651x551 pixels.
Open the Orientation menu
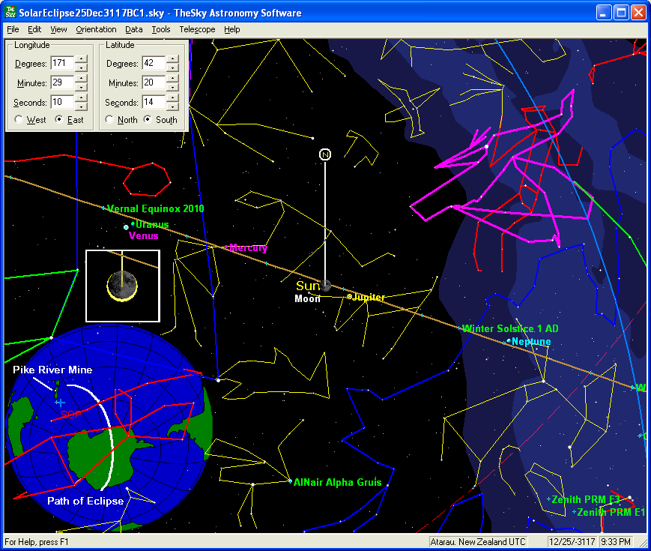[x=95, y=29]
